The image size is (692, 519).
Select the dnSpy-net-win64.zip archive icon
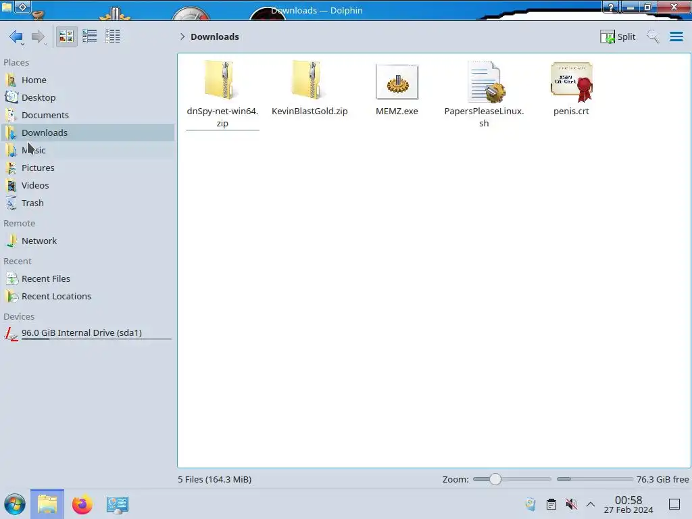coord(221,80)
